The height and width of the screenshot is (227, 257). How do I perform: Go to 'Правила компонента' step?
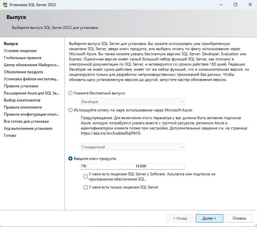tap(23, 107)
